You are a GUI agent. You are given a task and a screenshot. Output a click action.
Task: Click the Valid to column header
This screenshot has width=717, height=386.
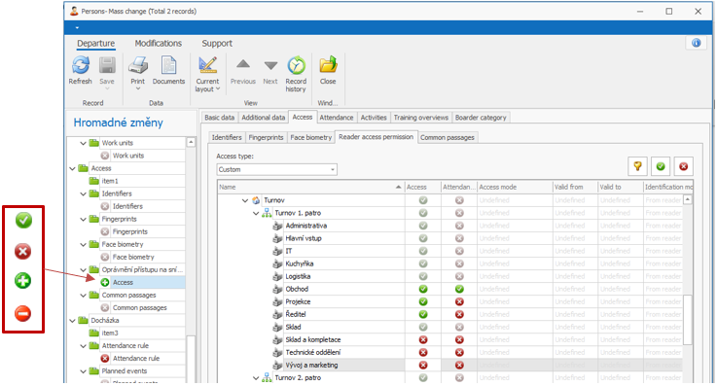[620, 187]
